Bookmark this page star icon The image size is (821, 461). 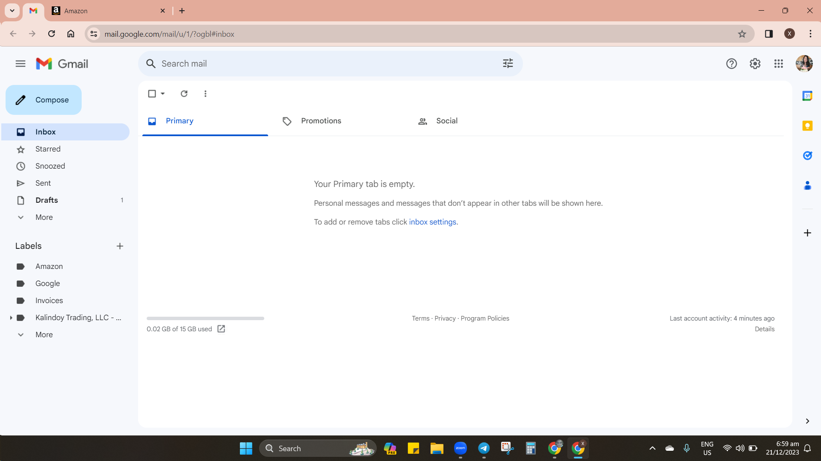742,34
